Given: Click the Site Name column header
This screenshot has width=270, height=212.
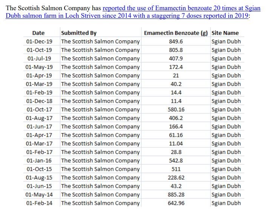Looking at the screenshot, I should pos(225,33).
